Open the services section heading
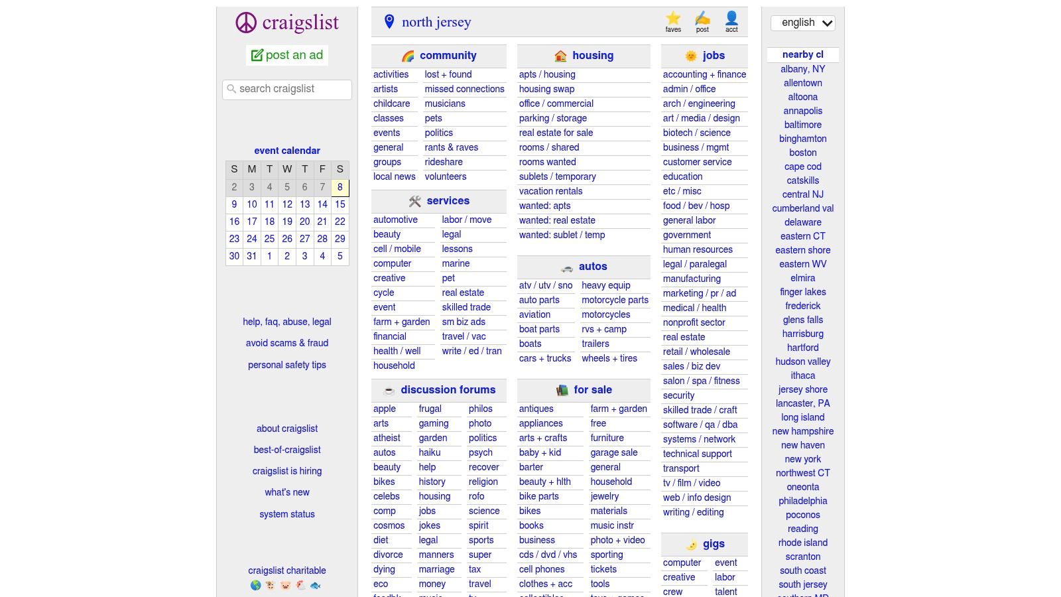The height and width of the screenshot is (597, 1061). [448, 201]
